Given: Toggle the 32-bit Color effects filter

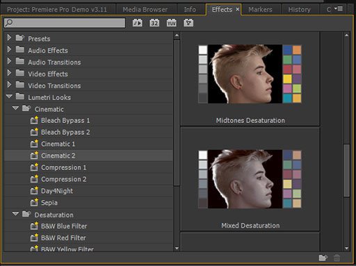Looking at the screenshot, I should (154, 23).
